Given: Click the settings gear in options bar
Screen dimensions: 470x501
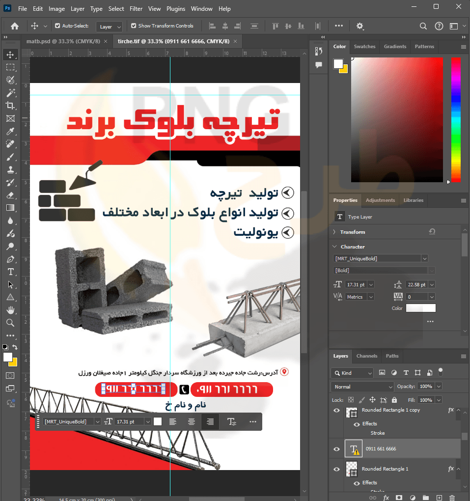Looking at the screenshot, I should (x=360, y=26).
